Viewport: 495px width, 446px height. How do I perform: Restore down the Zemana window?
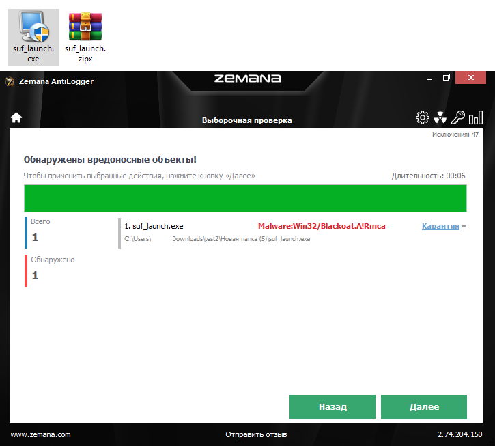tap(446, 77)
